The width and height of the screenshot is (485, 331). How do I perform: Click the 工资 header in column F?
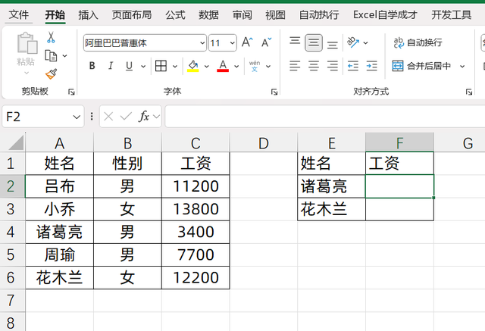[x=399, y=164]
